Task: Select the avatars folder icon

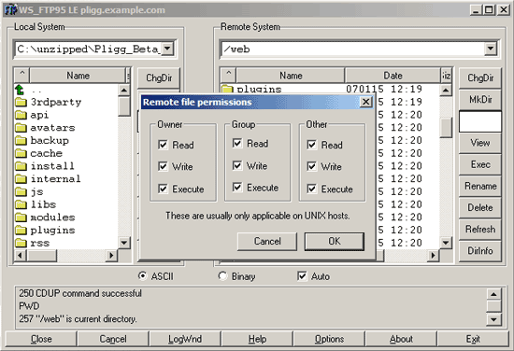Action: pos(21,128)
